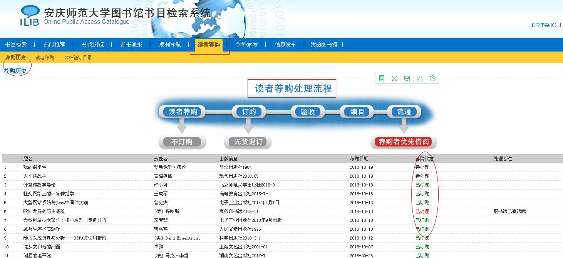Click the 题名 column header
Screen dimensions: 563x258
[x=28, y=158]
